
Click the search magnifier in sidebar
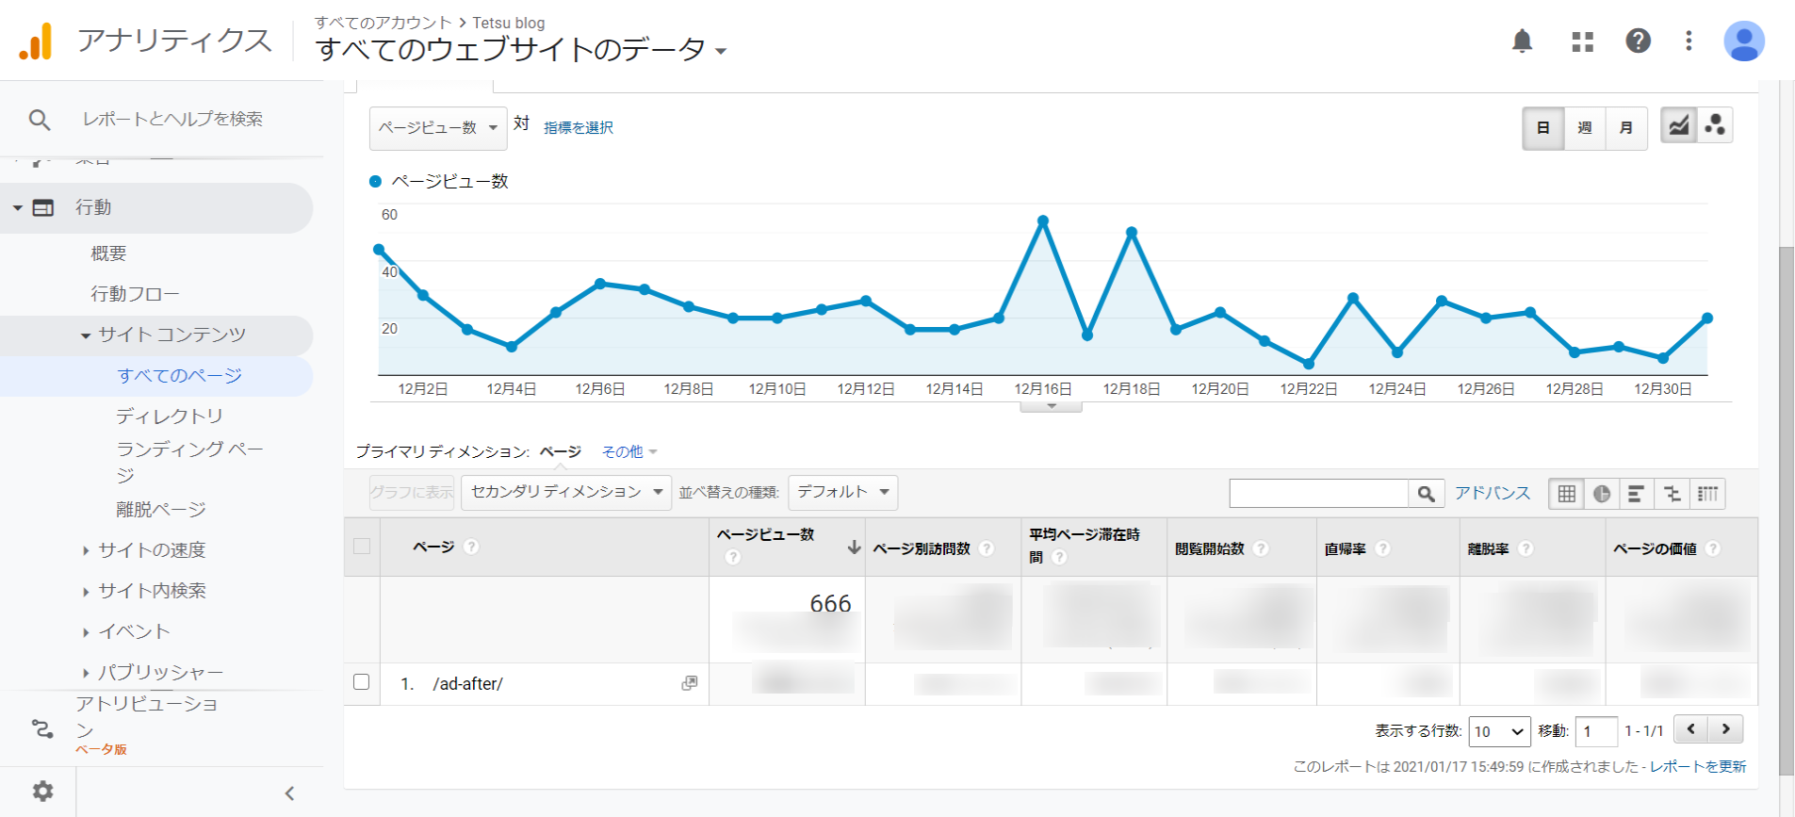[40, 120]
